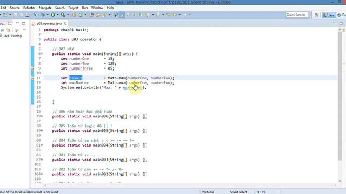This screenshot has width=346, height=194.
Task: Click the New Java Package icon
Action: pos(74,15)
